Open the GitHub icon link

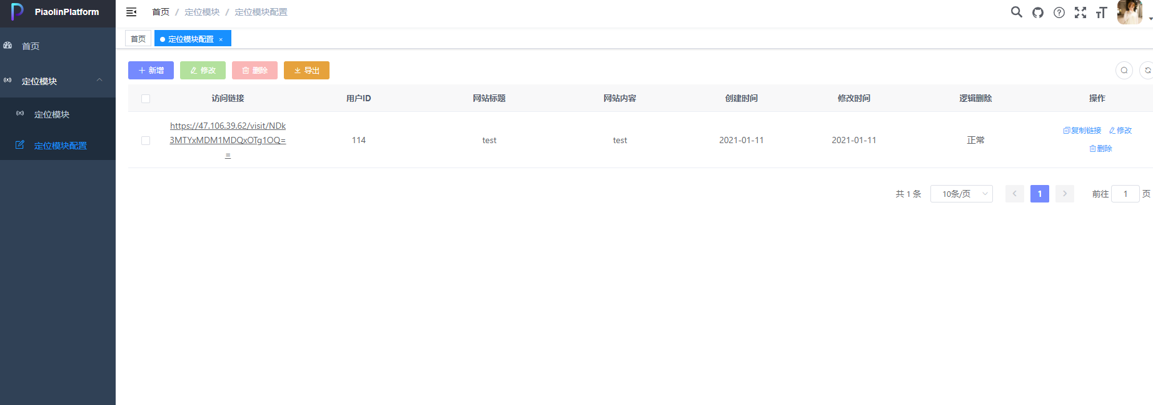tap(1038, 12)
